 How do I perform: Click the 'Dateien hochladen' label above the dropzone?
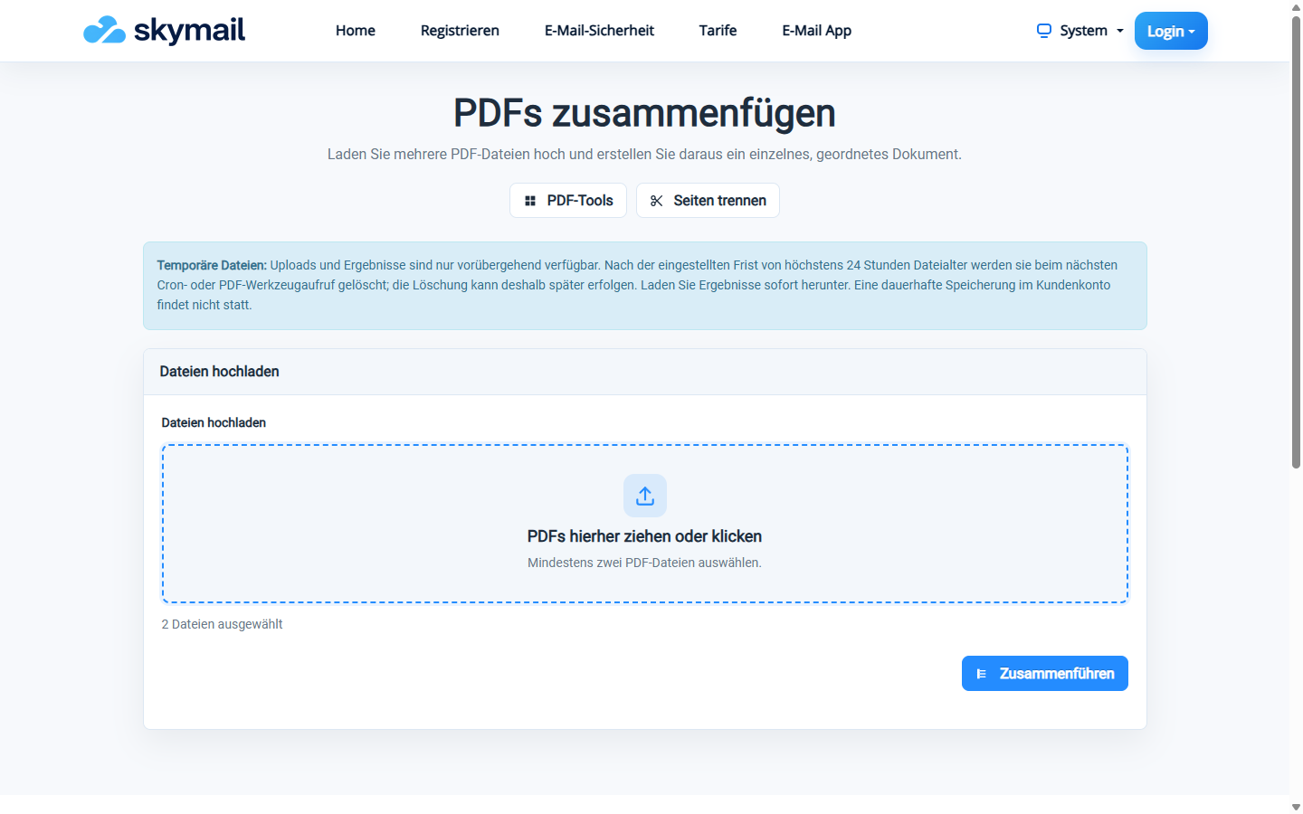point(214,422)
